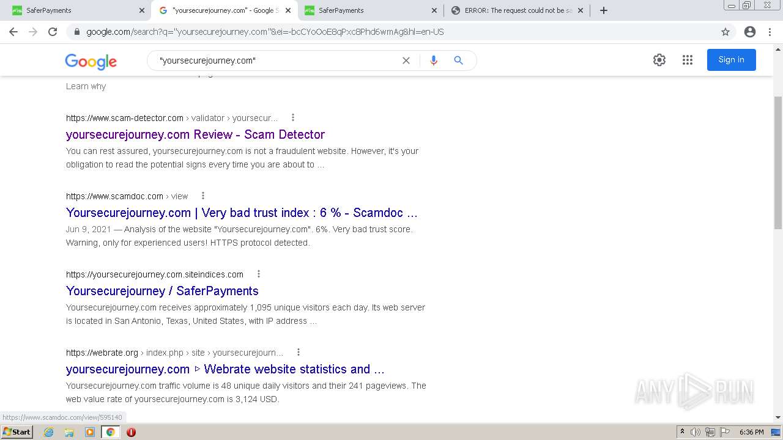
Task: Submit search with magnifier icon
Action: click(458, 61)
